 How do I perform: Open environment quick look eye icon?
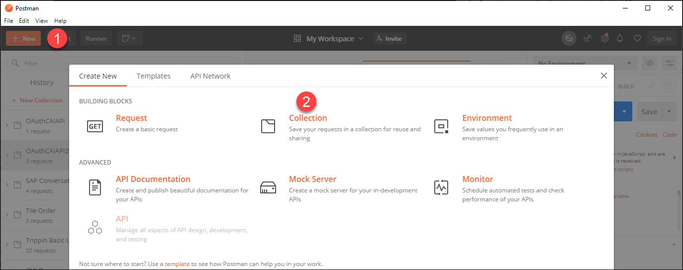[x=649, y=63]
